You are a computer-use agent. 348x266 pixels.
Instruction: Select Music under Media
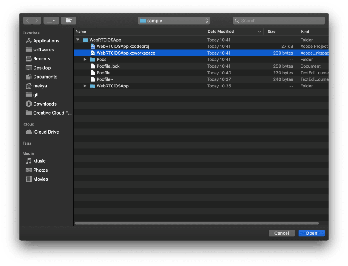click(39, 161)
